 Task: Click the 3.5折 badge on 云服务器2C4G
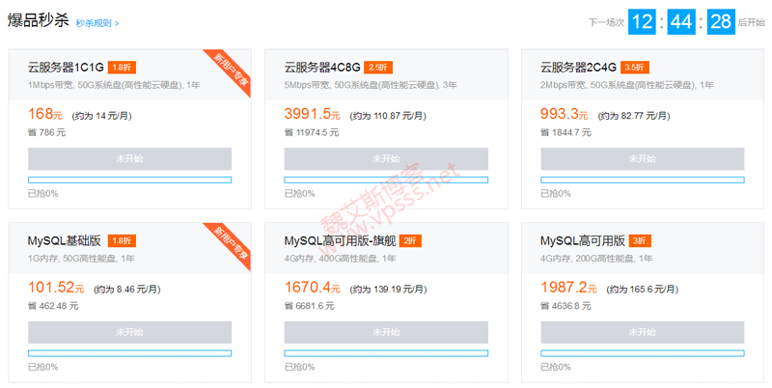[x=634, y=68]
